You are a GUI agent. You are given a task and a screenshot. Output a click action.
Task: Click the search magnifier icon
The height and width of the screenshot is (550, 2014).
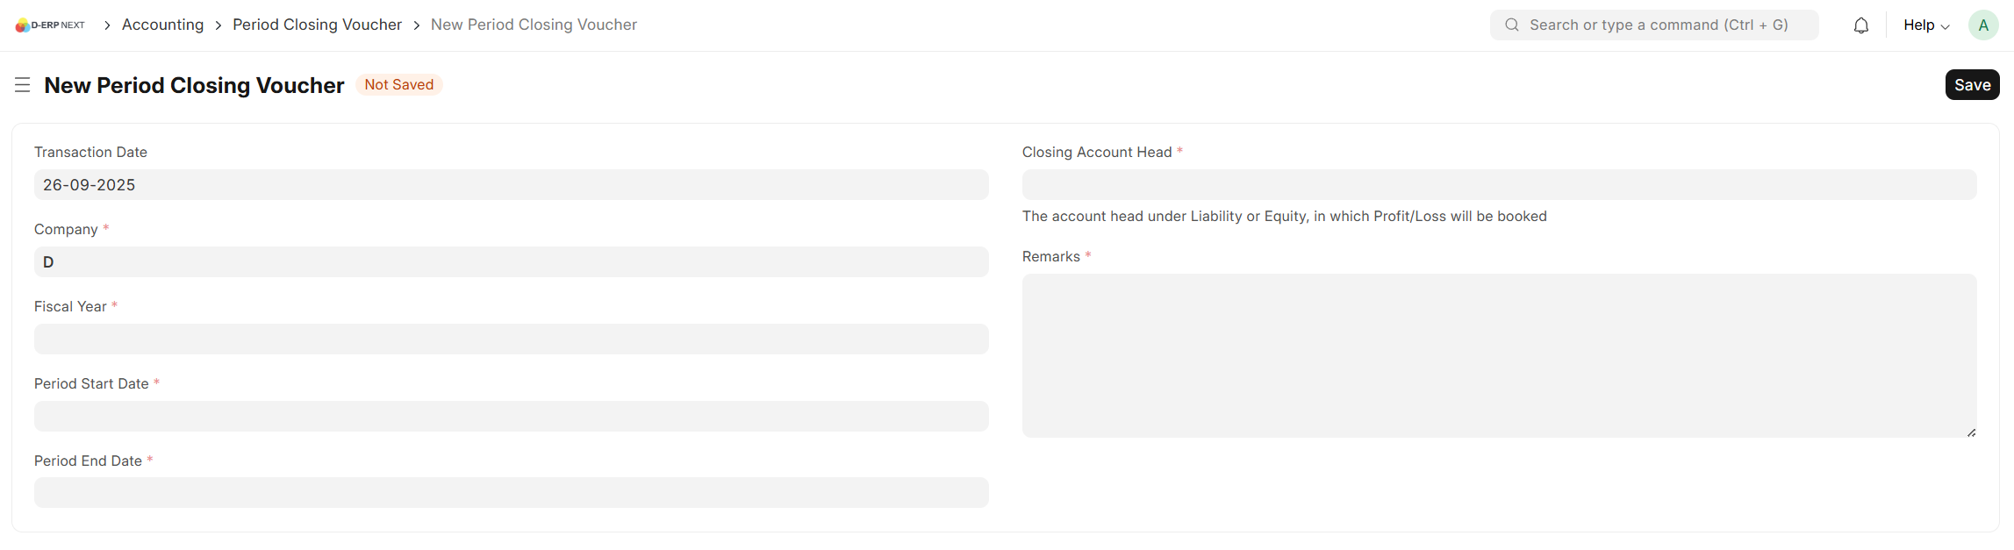click(1511, 25)
